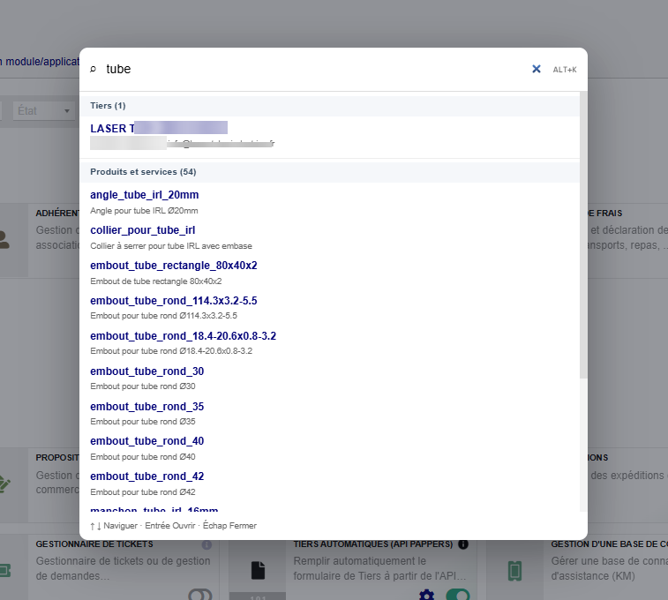Click the results list scrollbar thumb
The height and width of the screenshot is (600, 668).
[x=583, y=235]
